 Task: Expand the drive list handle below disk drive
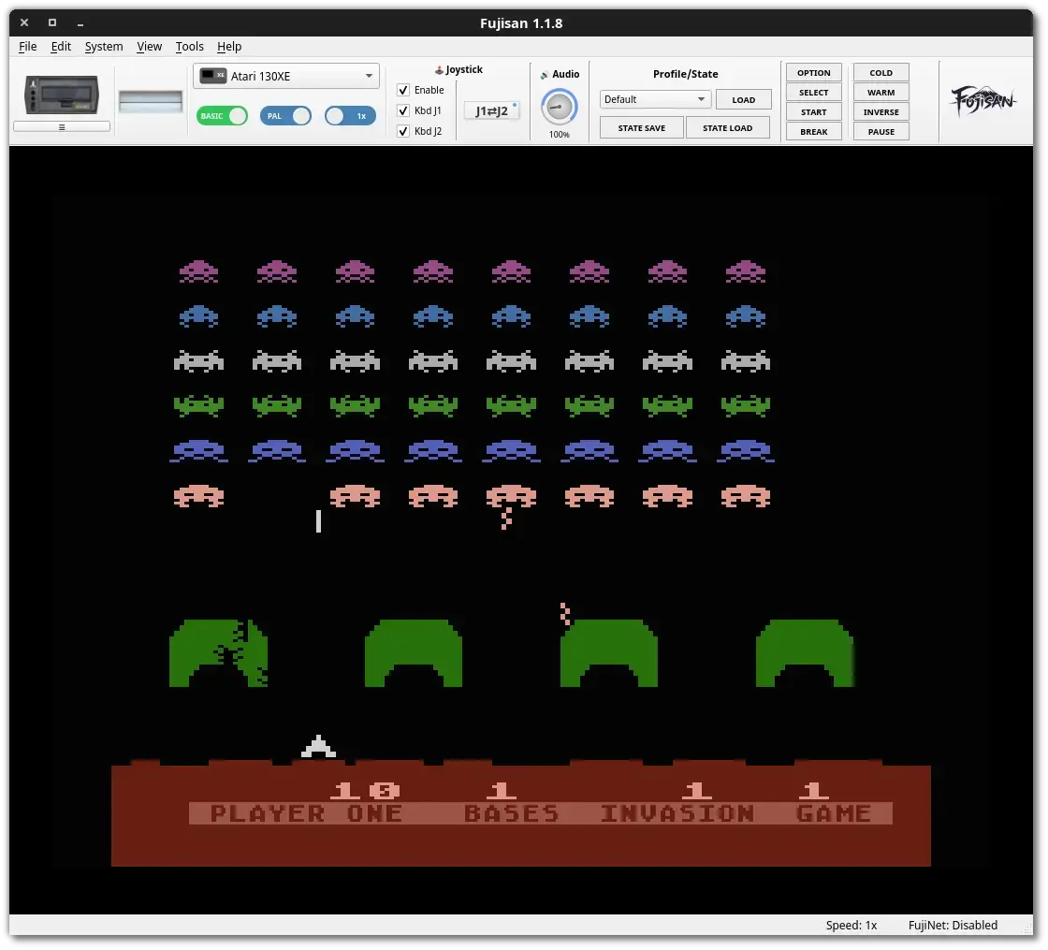tap(62, 126)
